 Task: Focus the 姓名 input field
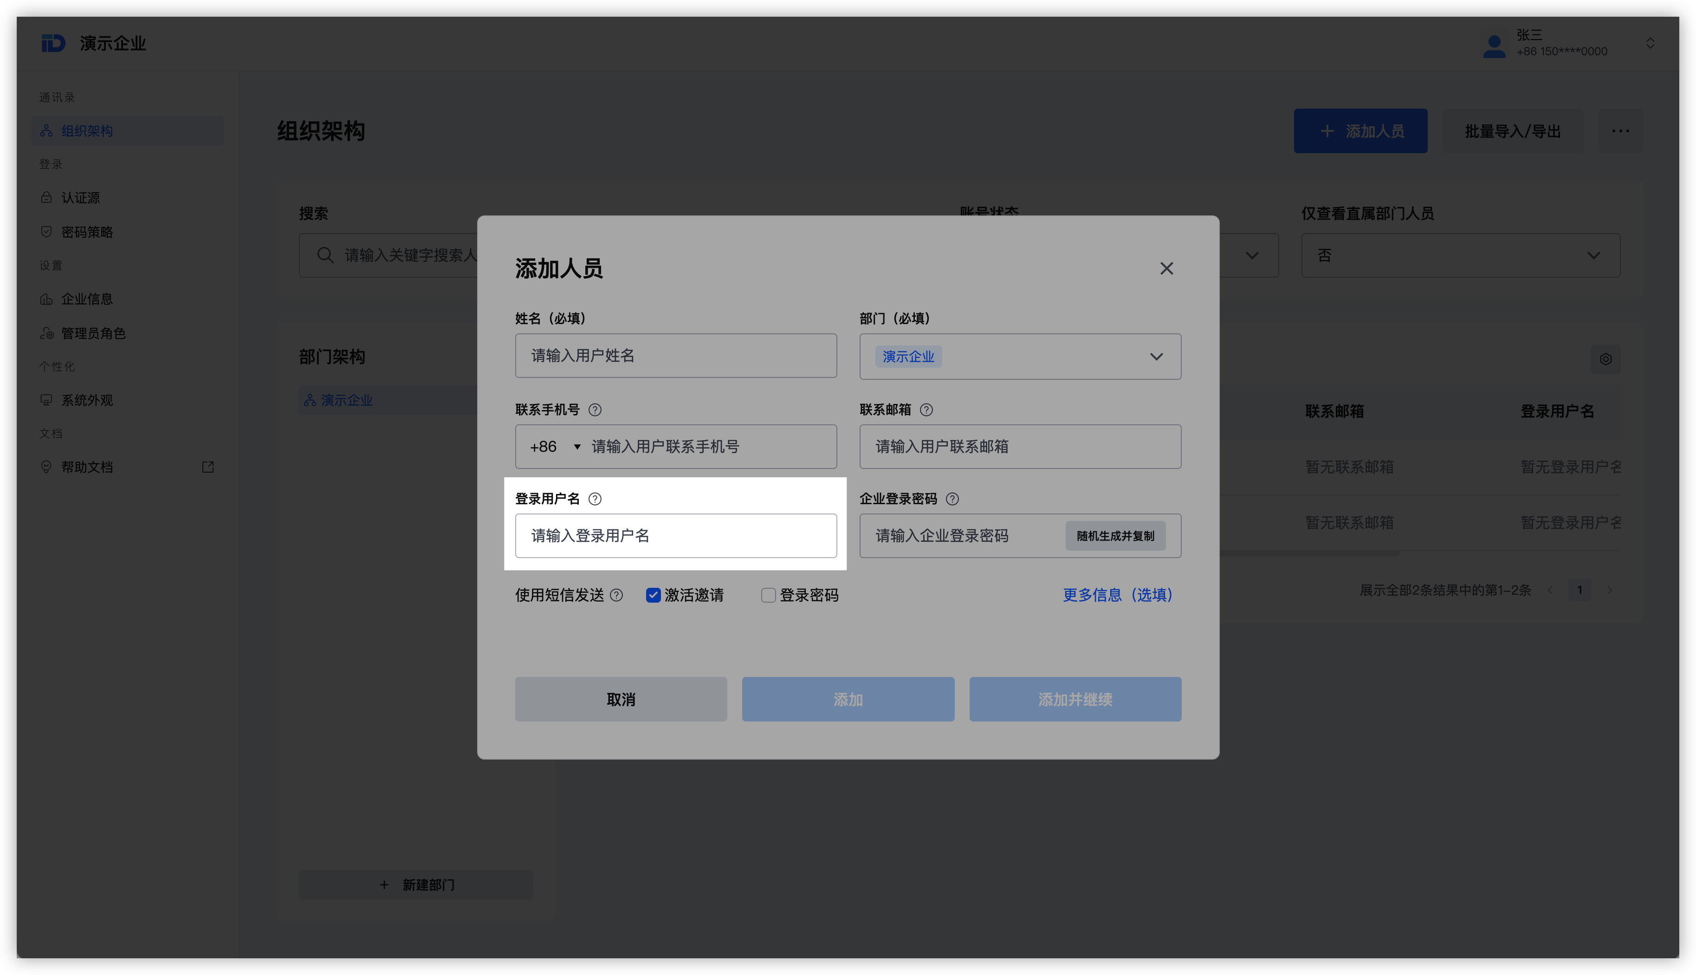coord(675,356)
